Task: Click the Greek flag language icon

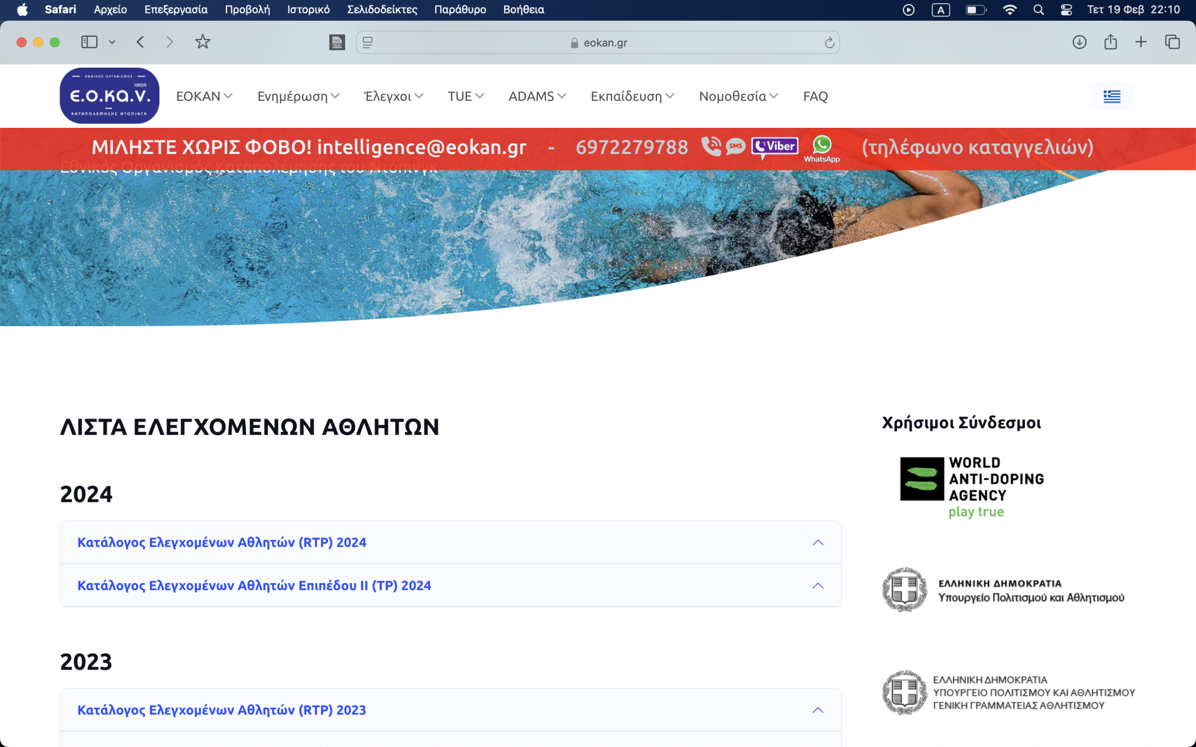Action: tap(1111, 96)
